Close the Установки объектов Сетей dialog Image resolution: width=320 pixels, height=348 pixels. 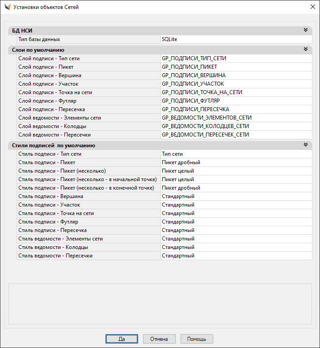(312, 7)
